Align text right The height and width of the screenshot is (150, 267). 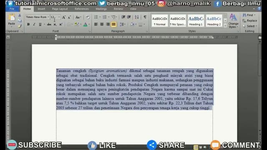coord(108,25)
